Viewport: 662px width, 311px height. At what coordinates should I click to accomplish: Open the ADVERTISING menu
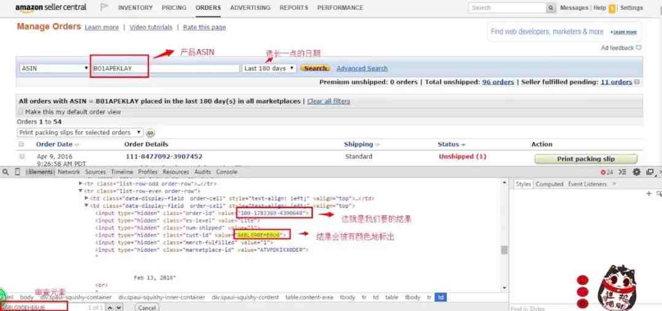[250, 7]
